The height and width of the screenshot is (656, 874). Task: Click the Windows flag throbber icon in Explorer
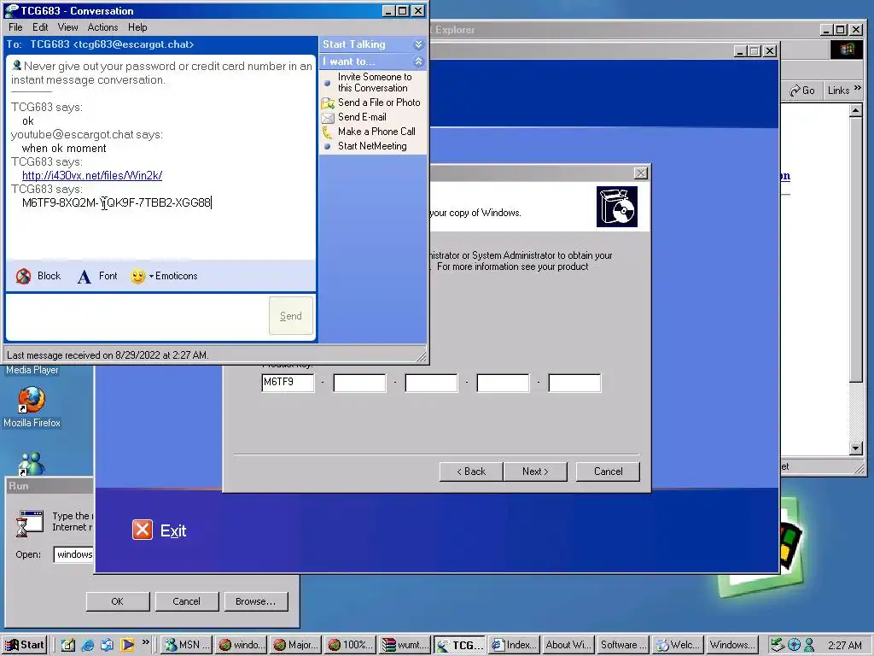847,50
